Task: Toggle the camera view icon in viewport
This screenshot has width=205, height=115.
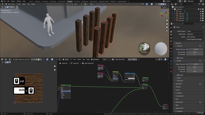Action: pyautogui.click(x=167, y=27)
